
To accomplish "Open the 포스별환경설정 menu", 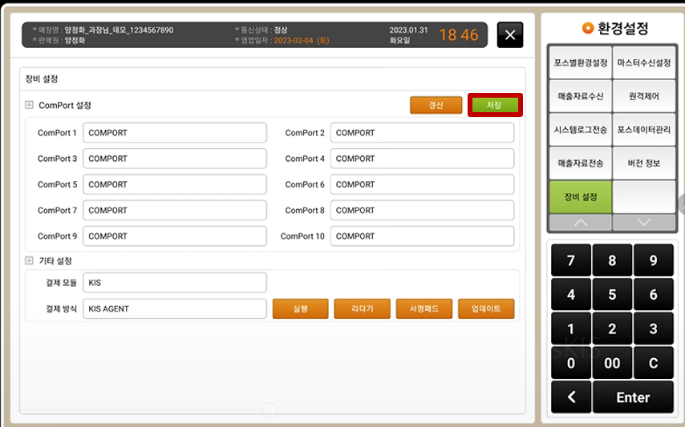I will (x=580, y=62).
